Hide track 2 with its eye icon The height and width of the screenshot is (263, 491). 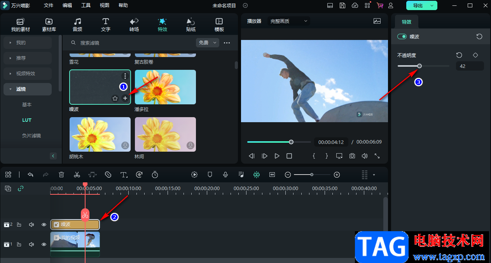44,225
